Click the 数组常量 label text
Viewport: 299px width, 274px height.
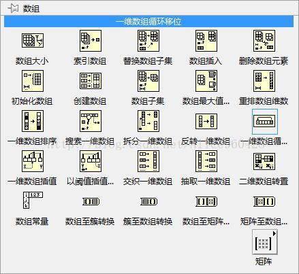pos(32,222)
